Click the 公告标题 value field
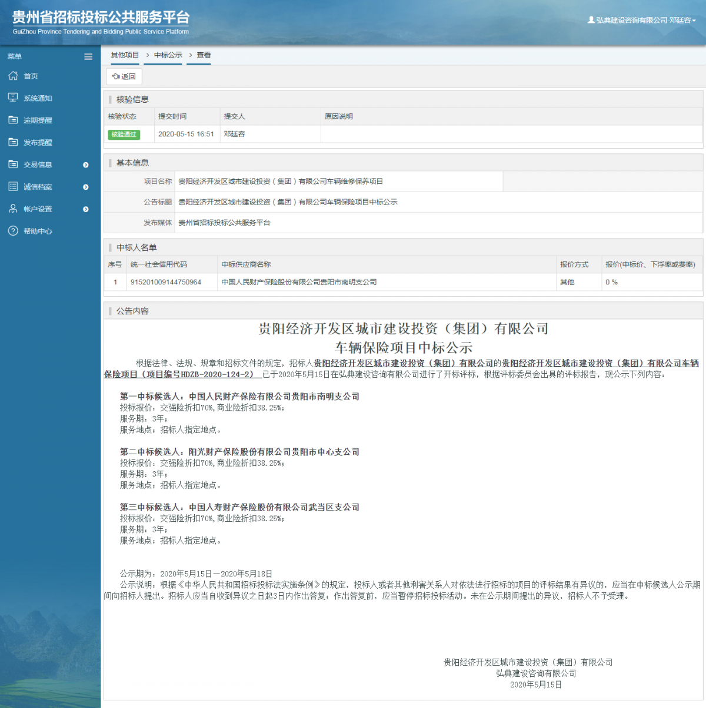Image resolution: width=706 pixels, height=708 pixels. pyautogui.click(x=439, y=202)
